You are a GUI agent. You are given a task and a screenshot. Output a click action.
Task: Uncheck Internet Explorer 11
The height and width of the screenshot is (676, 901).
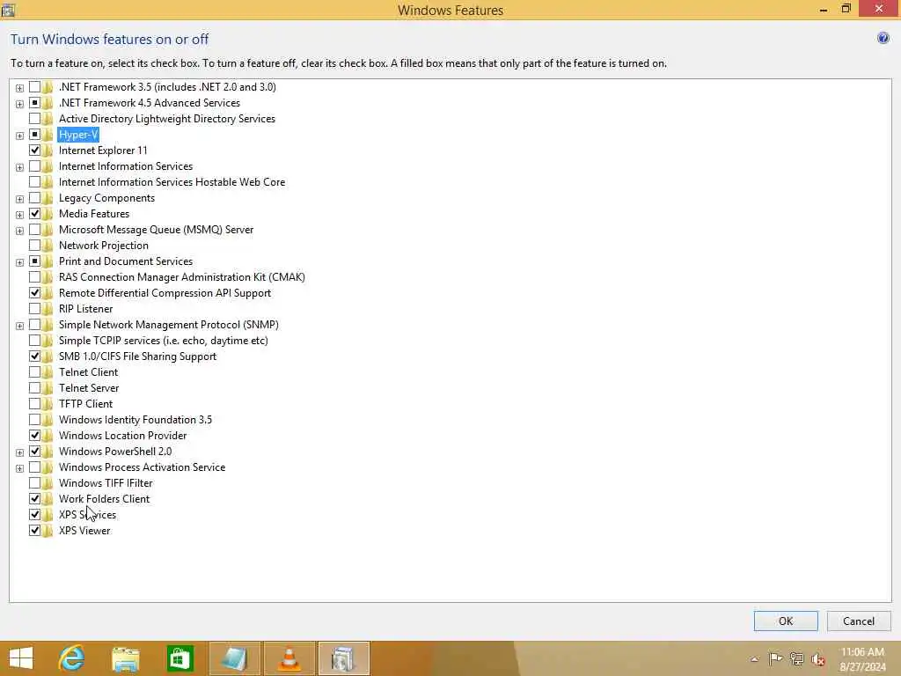point(34,150)
